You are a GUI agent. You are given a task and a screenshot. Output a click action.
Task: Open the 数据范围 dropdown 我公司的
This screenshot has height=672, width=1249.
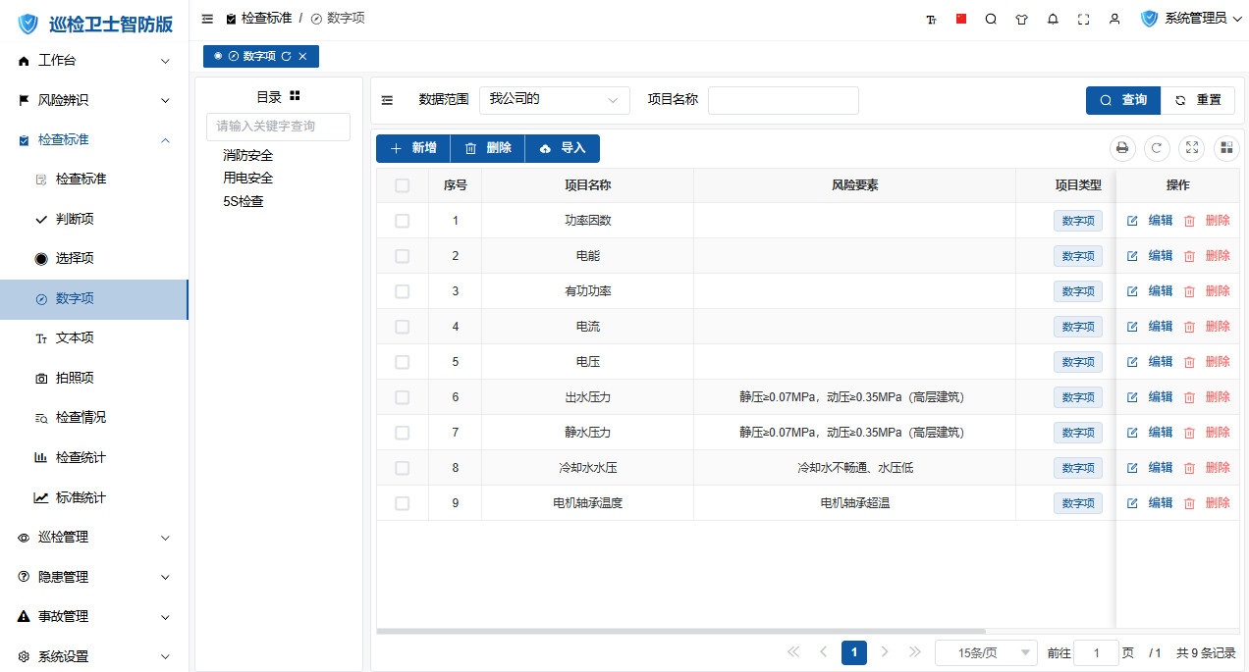pos(555,100)
